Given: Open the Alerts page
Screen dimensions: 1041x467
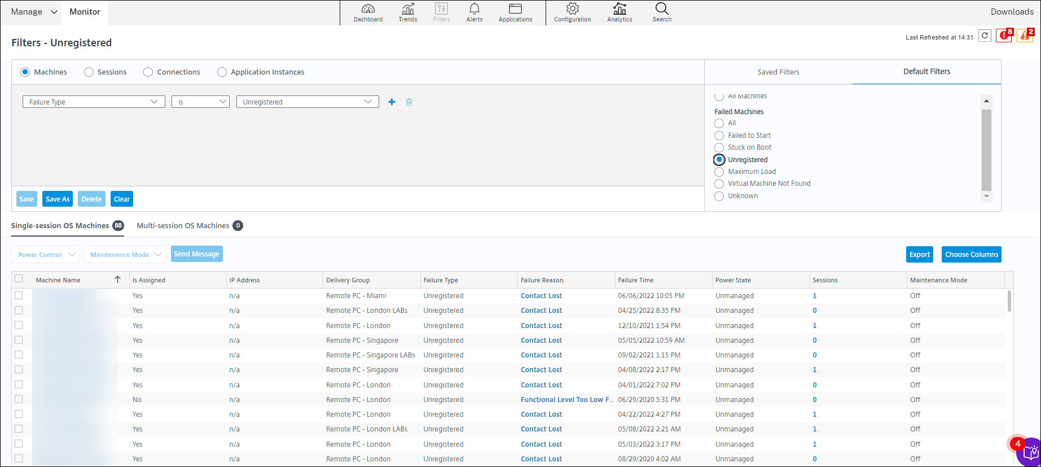Looking at the screenshot, I should pos(475,12).
